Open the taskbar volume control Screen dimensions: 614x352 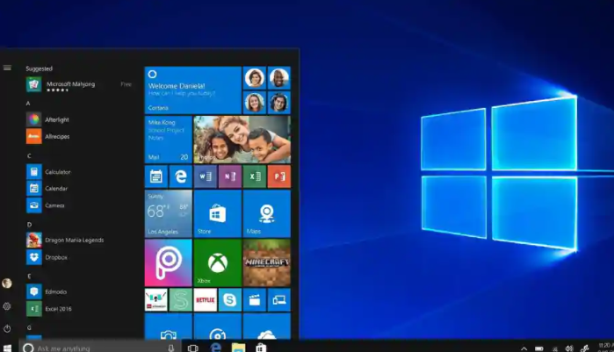(x=569, y=348)
